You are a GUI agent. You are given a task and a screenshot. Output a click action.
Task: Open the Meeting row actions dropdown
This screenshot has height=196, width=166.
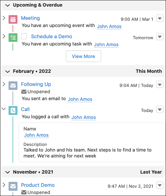[x=160, y=18]
